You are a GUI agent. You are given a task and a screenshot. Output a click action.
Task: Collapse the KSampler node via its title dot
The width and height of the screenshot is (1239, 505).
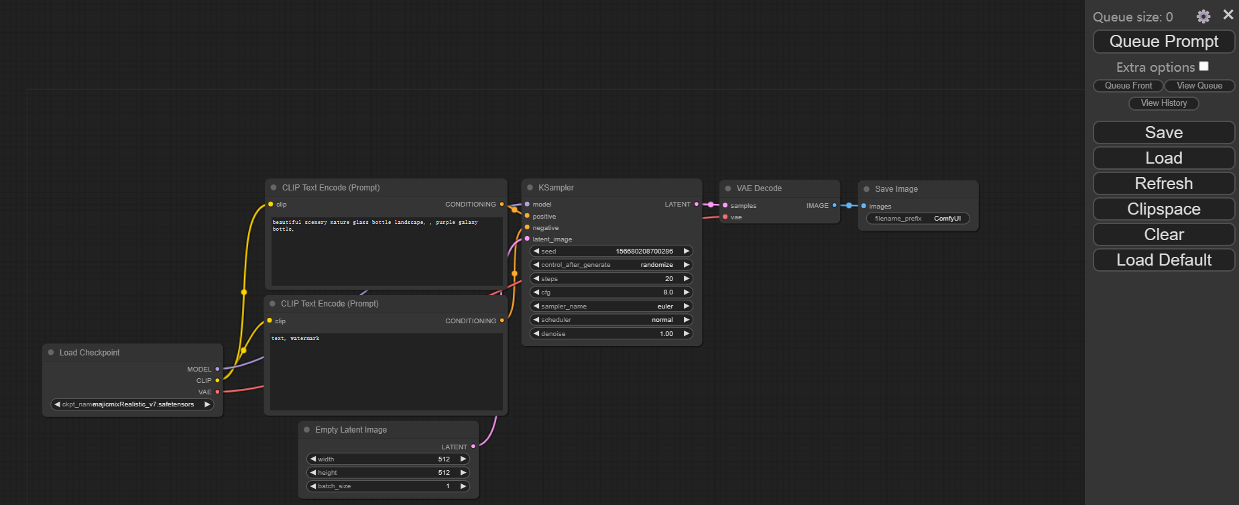click(x=530, y=188)
